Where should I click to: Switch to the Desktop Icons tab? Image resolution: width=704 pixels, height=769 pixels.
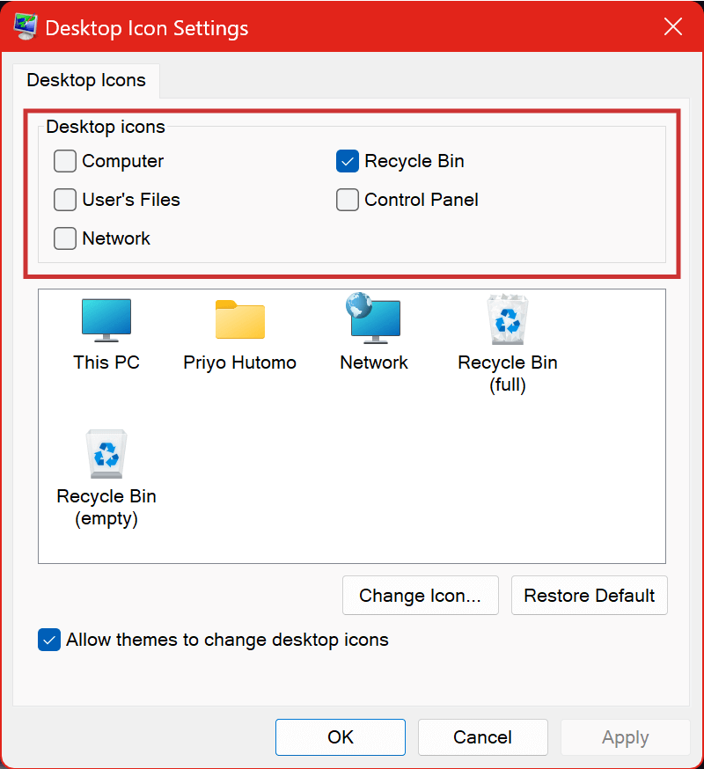[x=86, y=80]
